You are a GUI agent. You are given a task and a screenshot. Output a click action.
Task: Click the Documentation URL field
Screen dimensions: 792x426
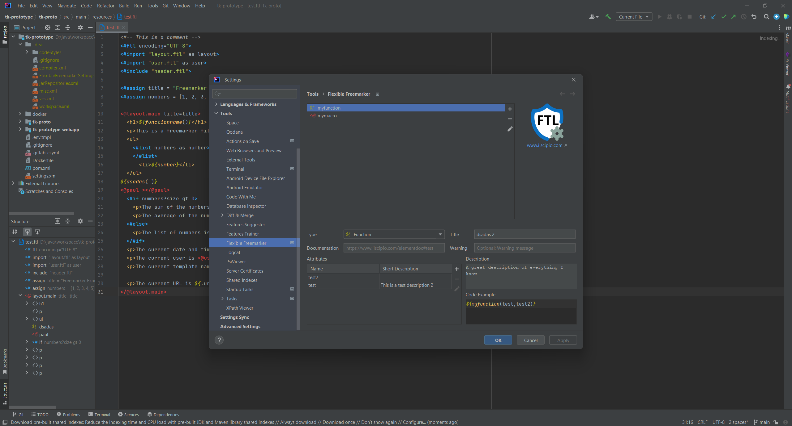tap(394, 248)
